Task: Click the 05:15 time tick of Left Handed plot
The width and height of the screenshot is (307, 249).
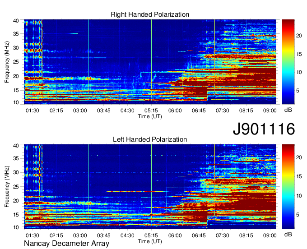Action: pos(151,235)
